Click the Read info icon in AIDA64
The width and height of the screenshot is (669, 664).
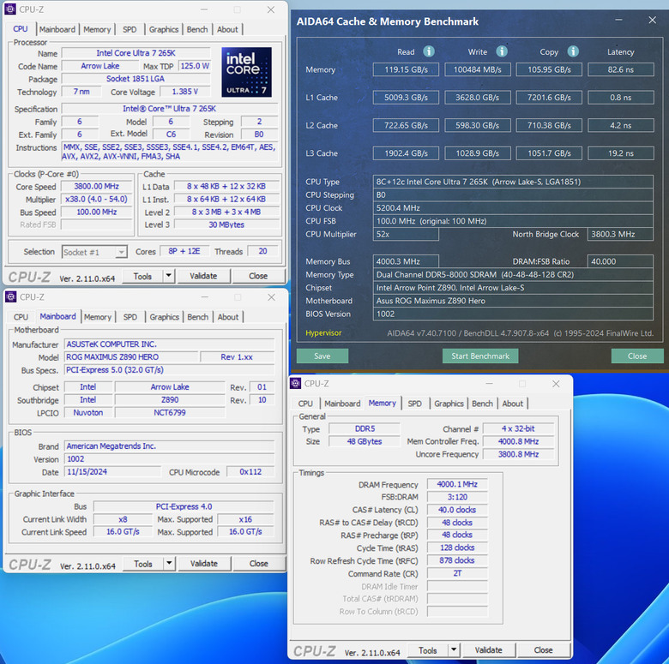pyautogui.click(x=429, y=51)
